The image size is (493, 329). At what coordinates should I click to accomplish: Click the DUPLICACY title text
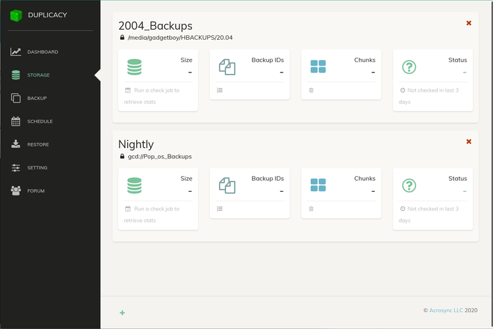pos(48,15)
